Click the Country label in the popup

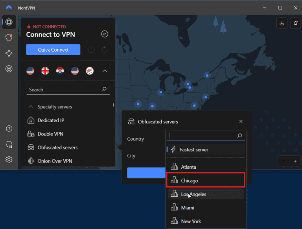click(x=136, y=139)
